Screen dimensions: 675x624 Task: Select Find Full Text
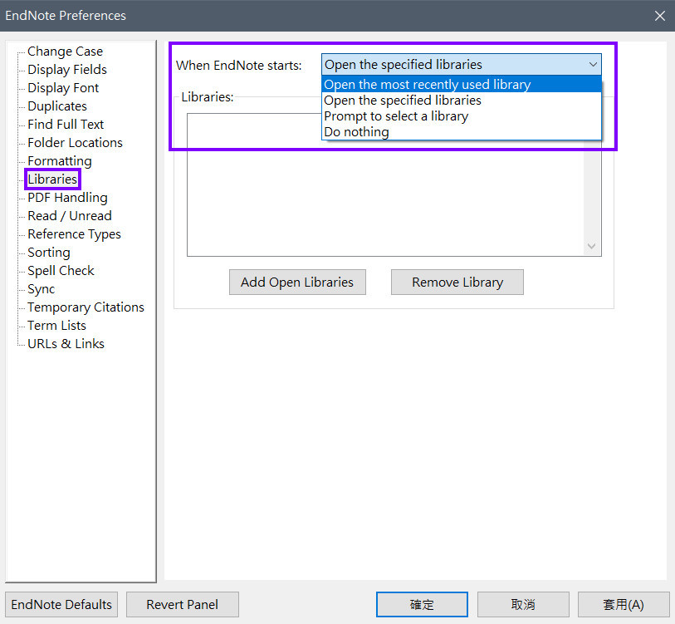point(66,125)
